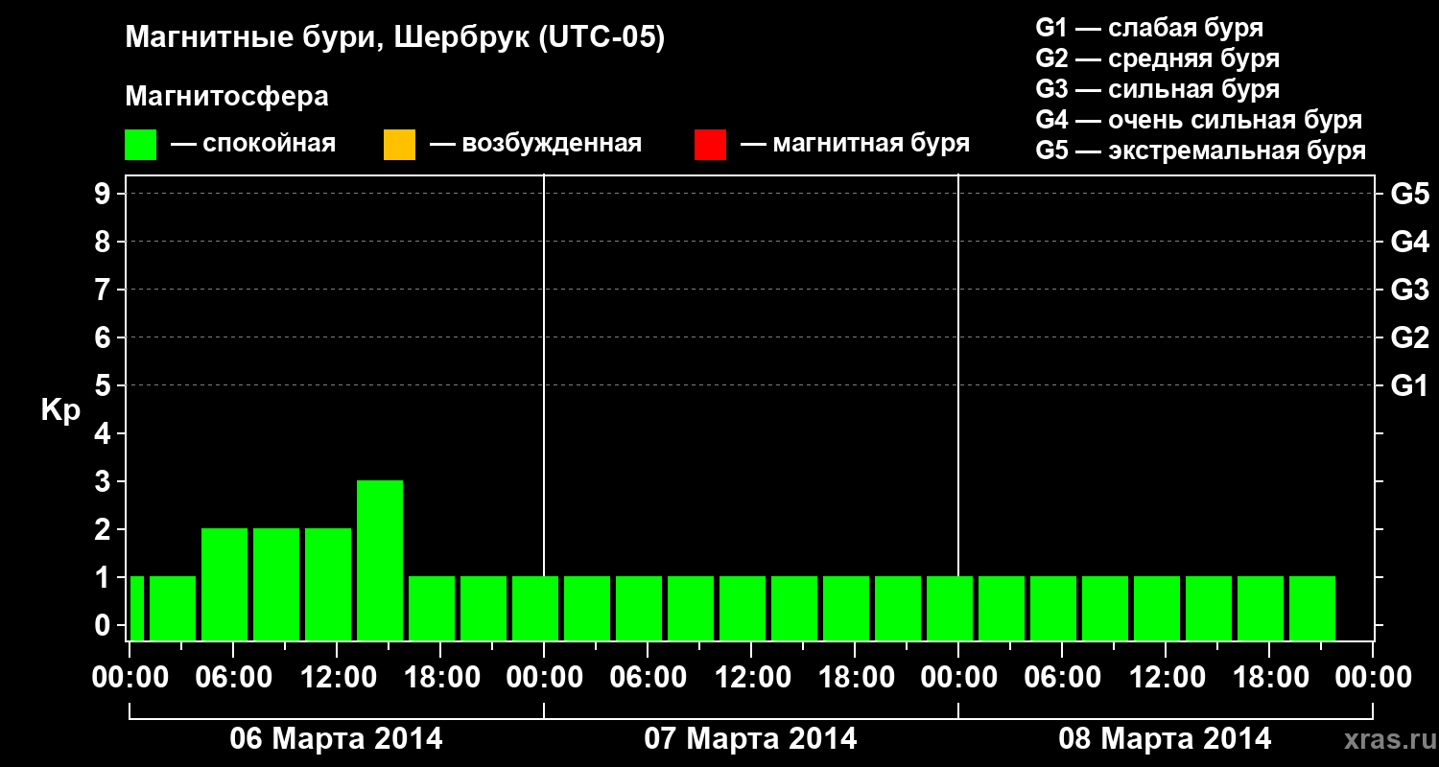Click the tallest green bar reaching Kp 3
The width and height of the screenshot is (1439, 767).
point(380,560)
